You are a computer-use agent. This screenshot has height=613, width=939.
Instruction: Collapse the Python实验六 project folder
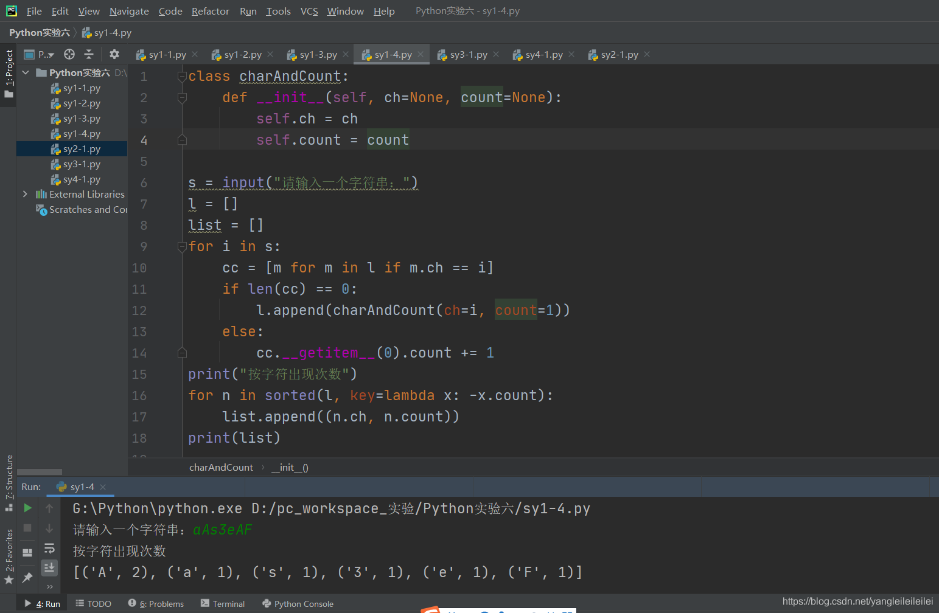(26, 72)
